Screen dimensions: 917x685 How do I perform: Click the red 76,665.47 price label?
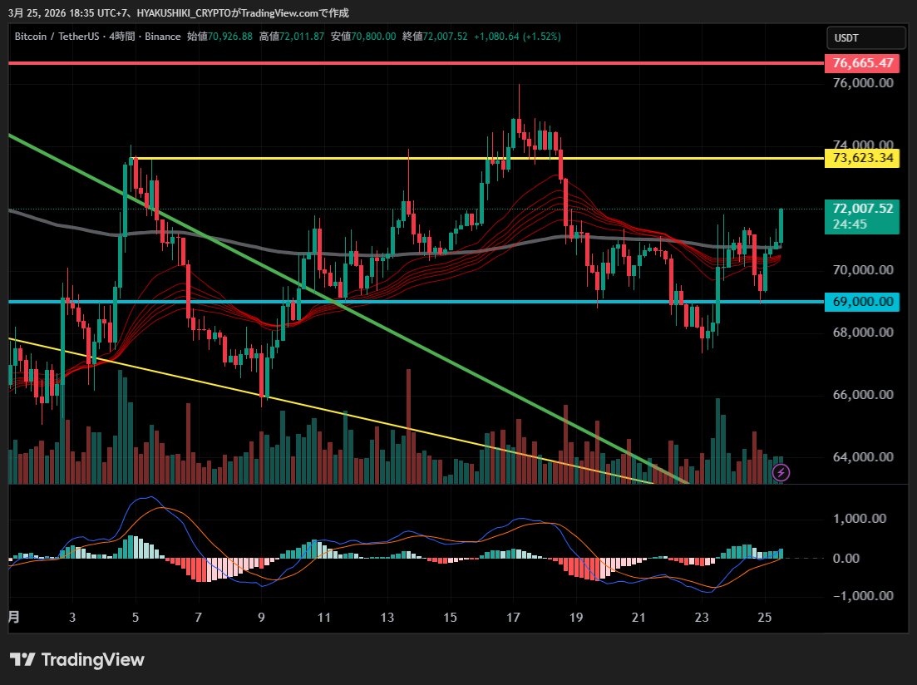862,63
